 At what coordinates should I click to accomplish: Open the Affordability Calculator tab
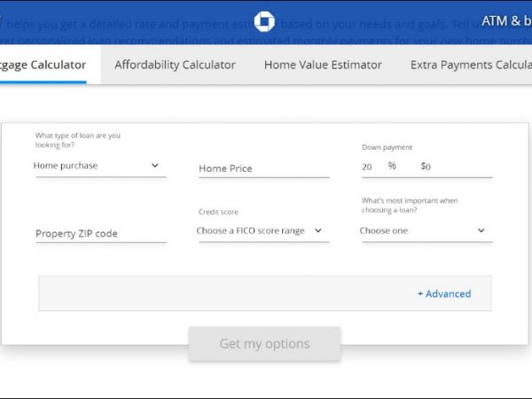click(x=175, y=65)
